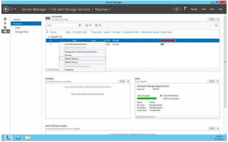Follow the Go to Disks Overview link
This screenshot has width=228, height=142.
click(x=146, y=117)
